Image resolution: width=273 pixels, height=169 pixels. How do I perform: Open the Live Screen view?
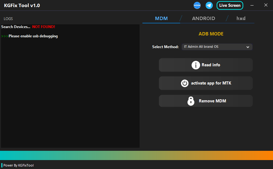coord(230,6)
